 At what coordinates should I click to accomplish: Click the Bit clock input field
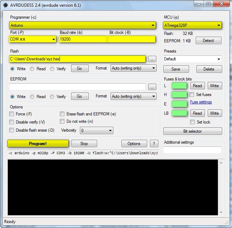[x=132, y=39]
